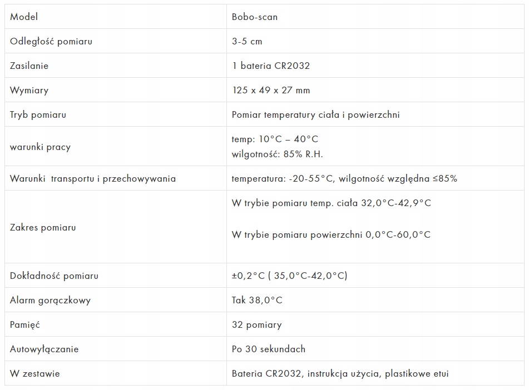Select the "Odległość pomiaru" row label
The height and width of the screenshot is (390, 529).
[51, 41]
